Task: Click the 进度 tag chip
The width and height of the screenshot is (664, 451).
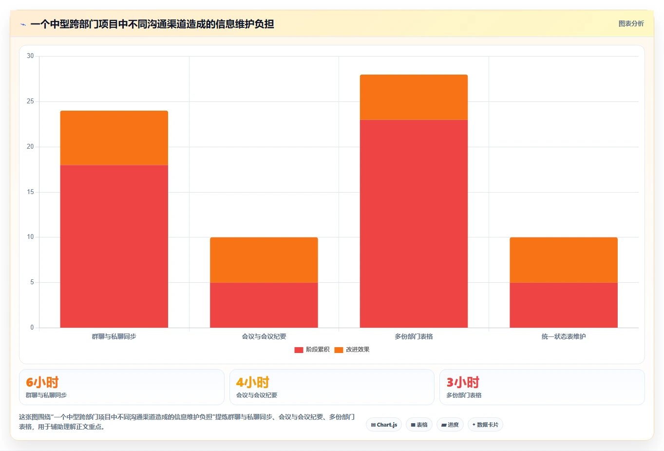Action: click(x=450, y=425)
